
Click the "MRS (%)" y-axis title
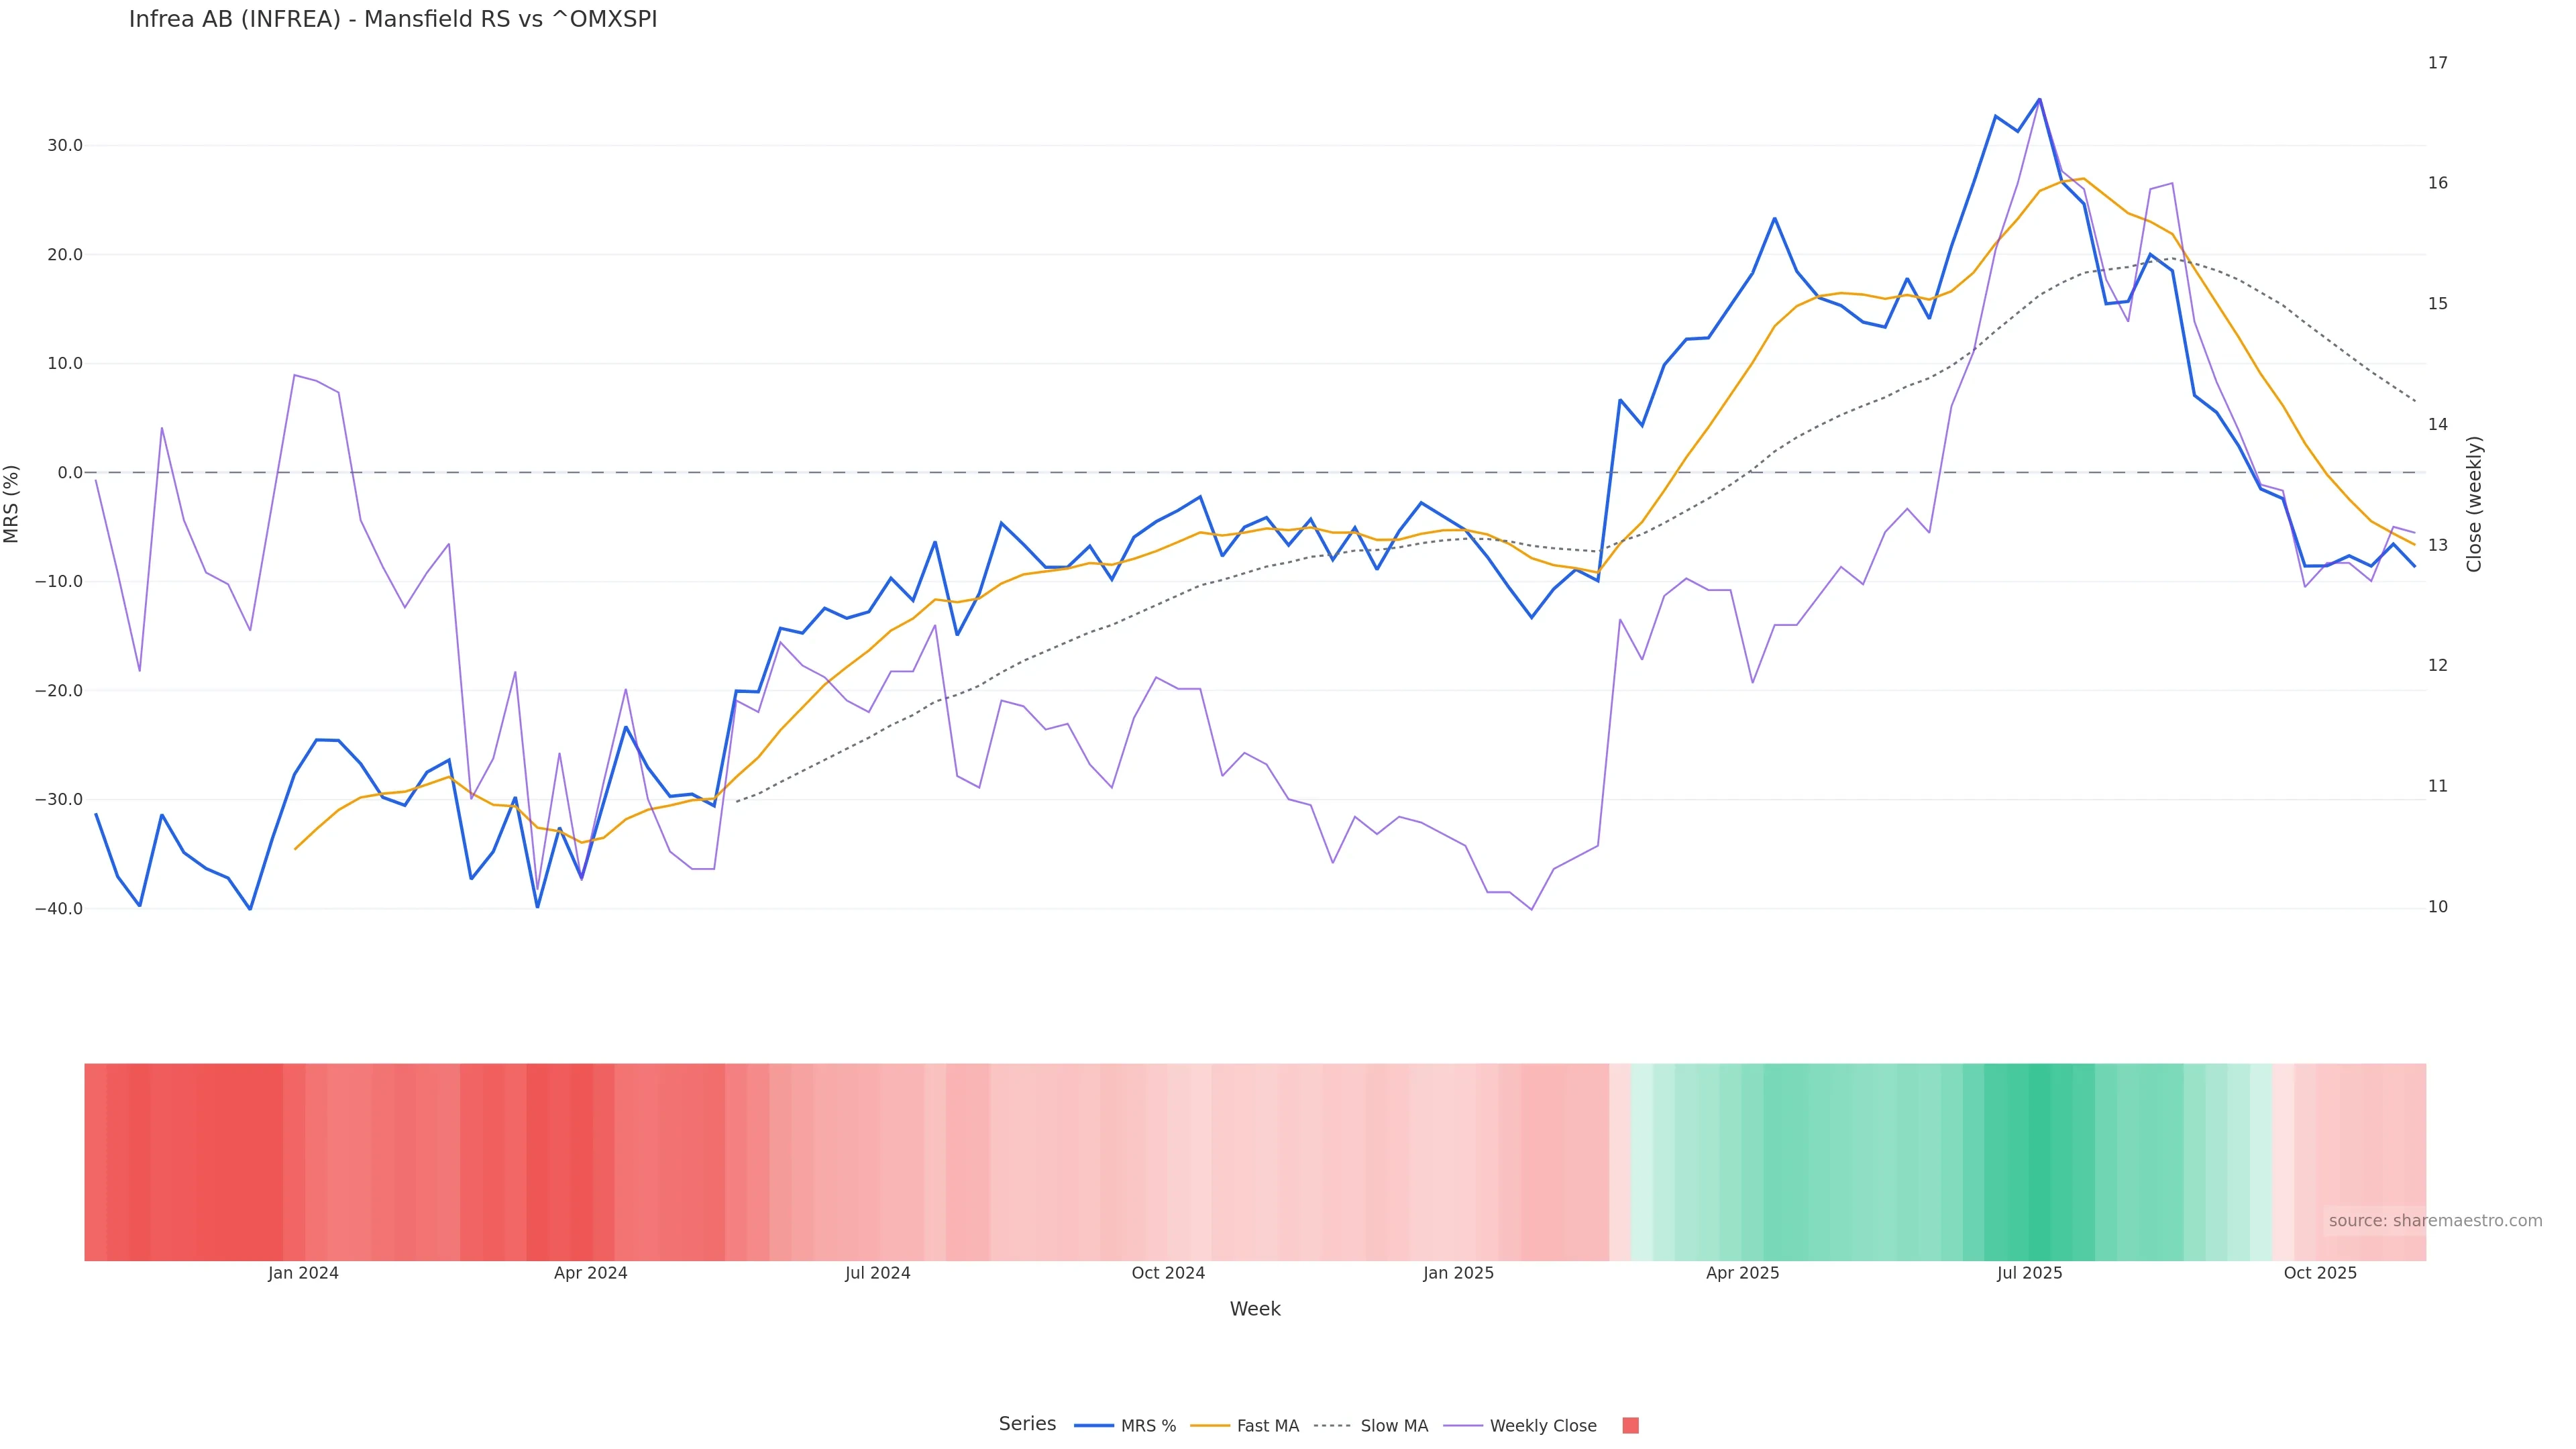coord(12,504)
